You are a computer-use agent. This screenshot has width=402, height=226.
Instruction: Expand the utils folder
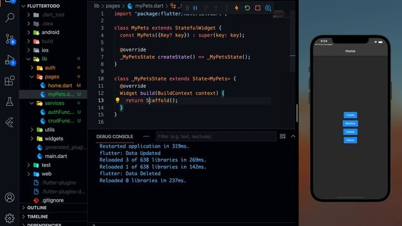tap(32, 130)
